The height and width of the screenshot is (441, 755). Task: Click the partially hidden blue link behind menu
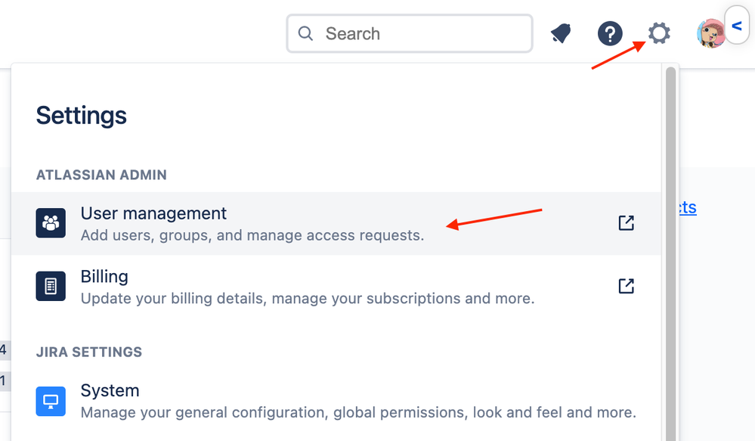tap(688, 207)
